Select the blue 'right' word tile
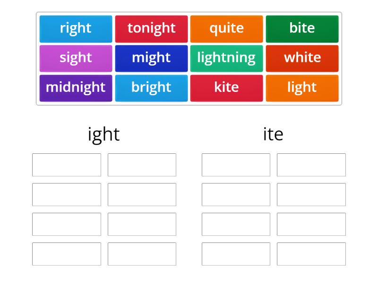Viewport: 378px width, 283px height. tap(76, 29)
